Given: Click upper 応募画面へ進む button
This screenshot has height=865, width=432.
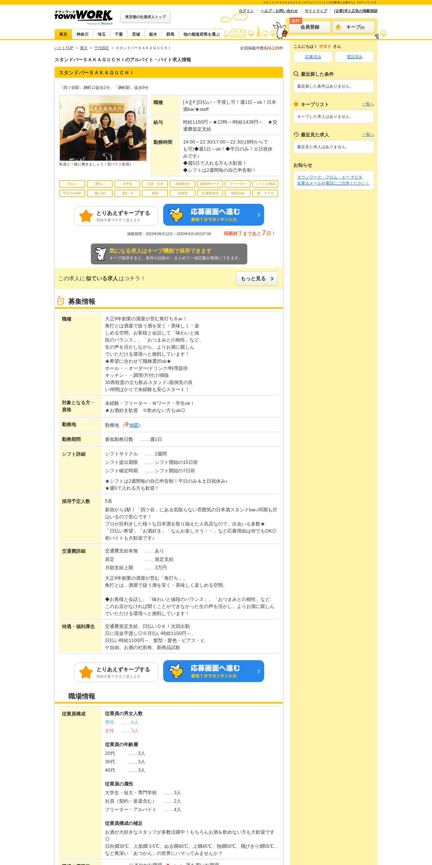Looking at the screenshot, I should pyautogui.click(x=214, y=215).
